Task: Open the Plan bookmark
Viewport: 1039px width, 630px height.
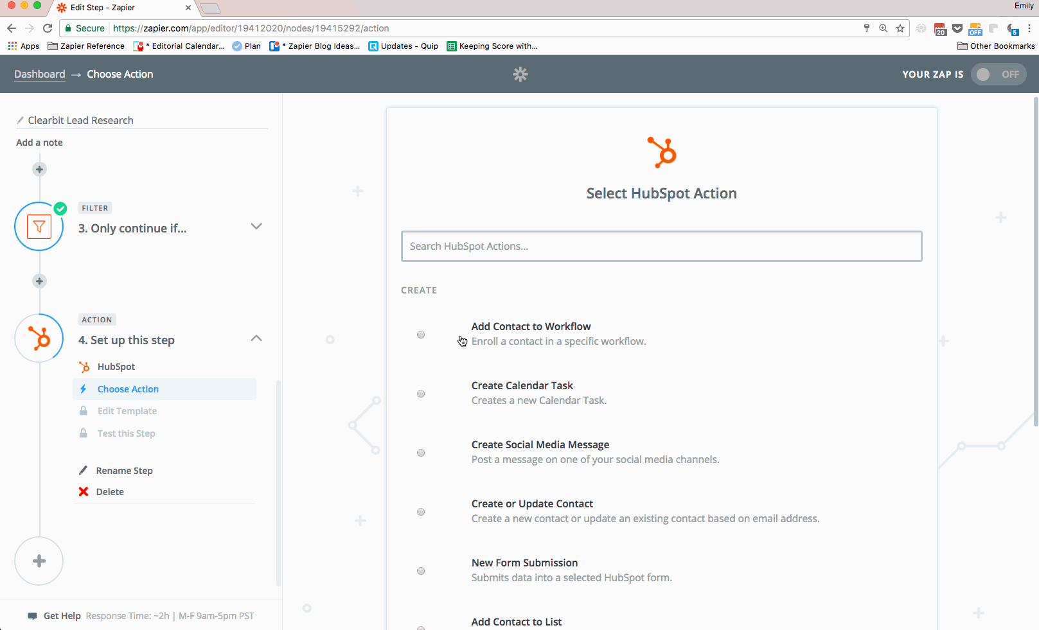Action: pos(247,46)
